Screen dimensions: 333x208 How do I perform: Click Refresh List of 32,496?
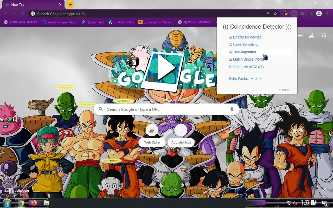pyautogui.click(x=246, y=67)
